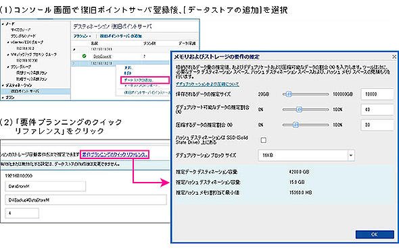Collapse the プラン グループ tree node

(8, 67)
